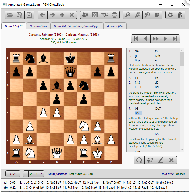Click the black queen on e7

tap(70, 72)
